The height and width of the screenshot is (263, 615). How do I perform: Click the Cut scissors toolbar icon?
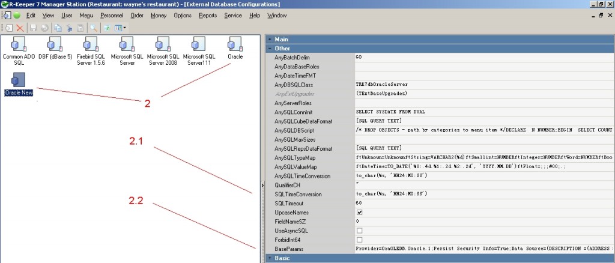(70, 28)
